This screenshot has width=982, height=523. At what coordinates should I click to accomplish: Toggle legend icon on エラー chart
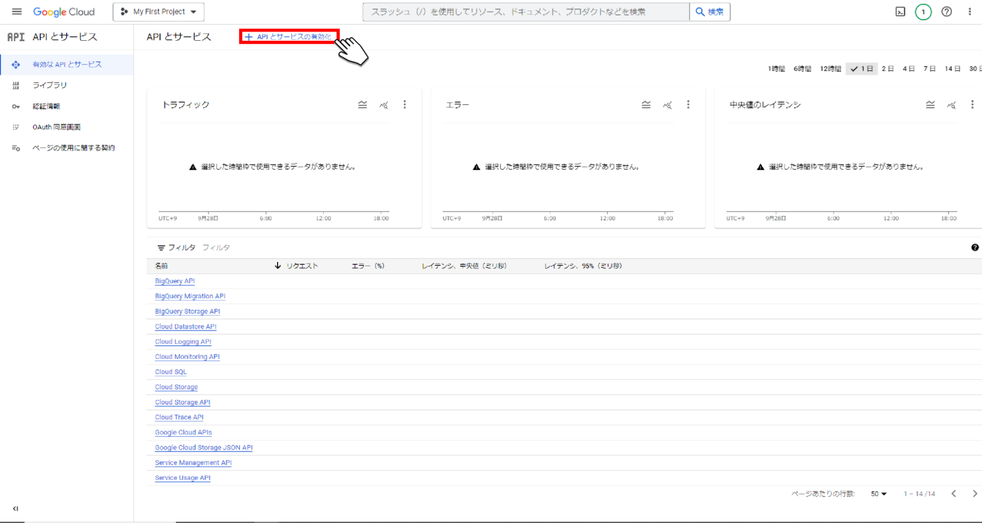click(646, 105)
